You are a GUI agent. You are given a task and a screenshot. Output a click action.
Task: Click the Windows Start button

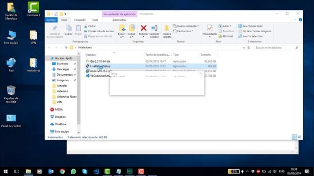coord(5,172)
